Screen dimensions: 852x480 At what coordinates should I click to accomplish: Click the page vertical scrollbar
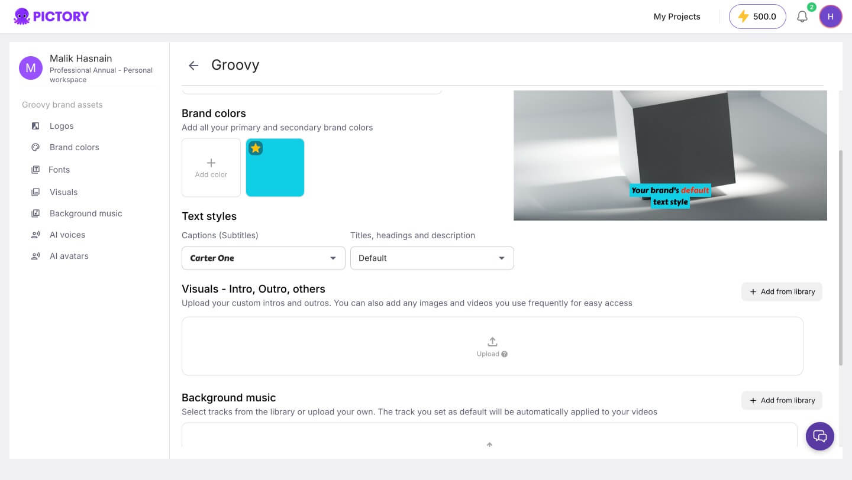[841, 257]
